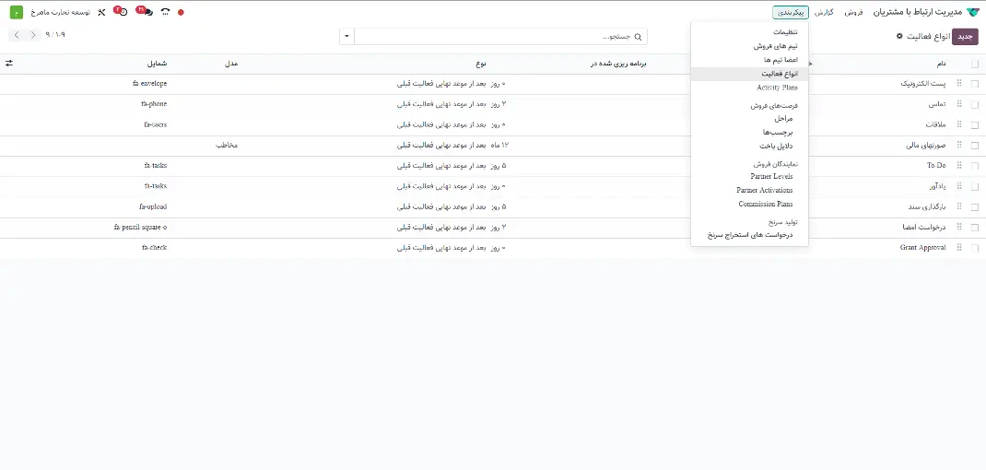Screen dimensions: 986x470
Task: Click the debug tools wrench icon
Action: click(x=101, y=12)
